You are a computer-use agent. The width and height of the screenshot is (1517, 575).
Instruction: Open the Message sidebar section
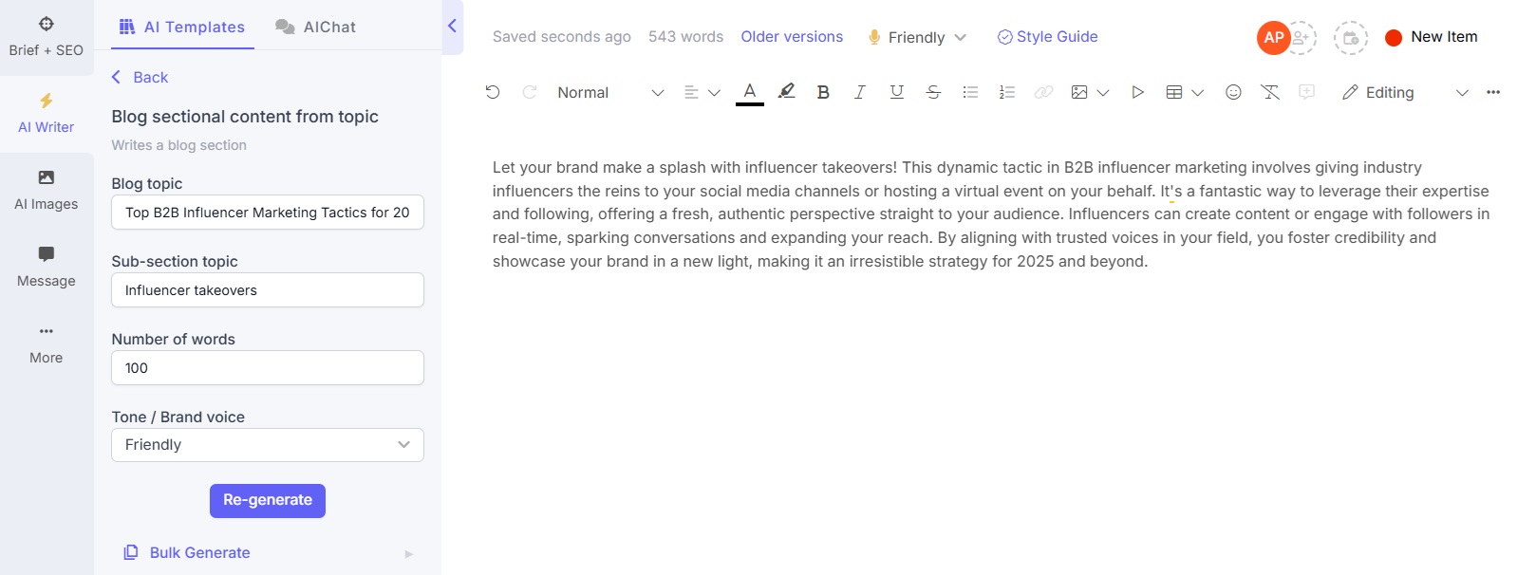tap(47, 268)
